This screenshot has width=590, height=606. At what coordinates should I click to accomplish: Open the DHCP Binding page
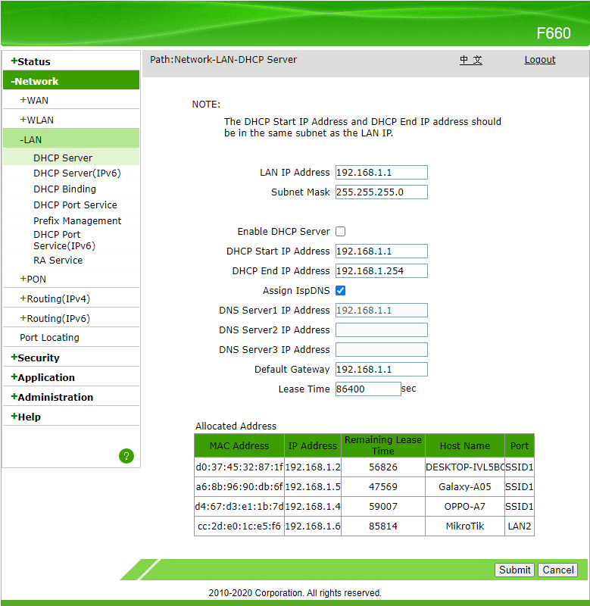pos(64,189)
